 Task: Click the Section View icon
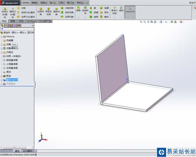click(152, 22)
